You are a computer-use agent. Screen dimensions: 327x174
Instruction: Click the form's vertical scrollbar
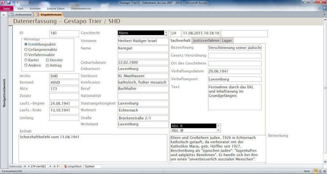(325, 88)
